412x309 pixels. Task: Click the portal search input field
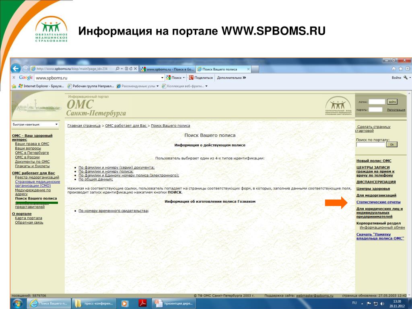371,144
